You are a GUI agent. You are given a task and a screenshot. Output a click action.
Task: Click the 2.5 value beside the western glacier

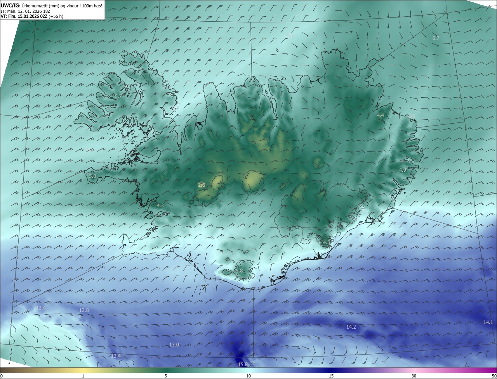pos(202,185)
